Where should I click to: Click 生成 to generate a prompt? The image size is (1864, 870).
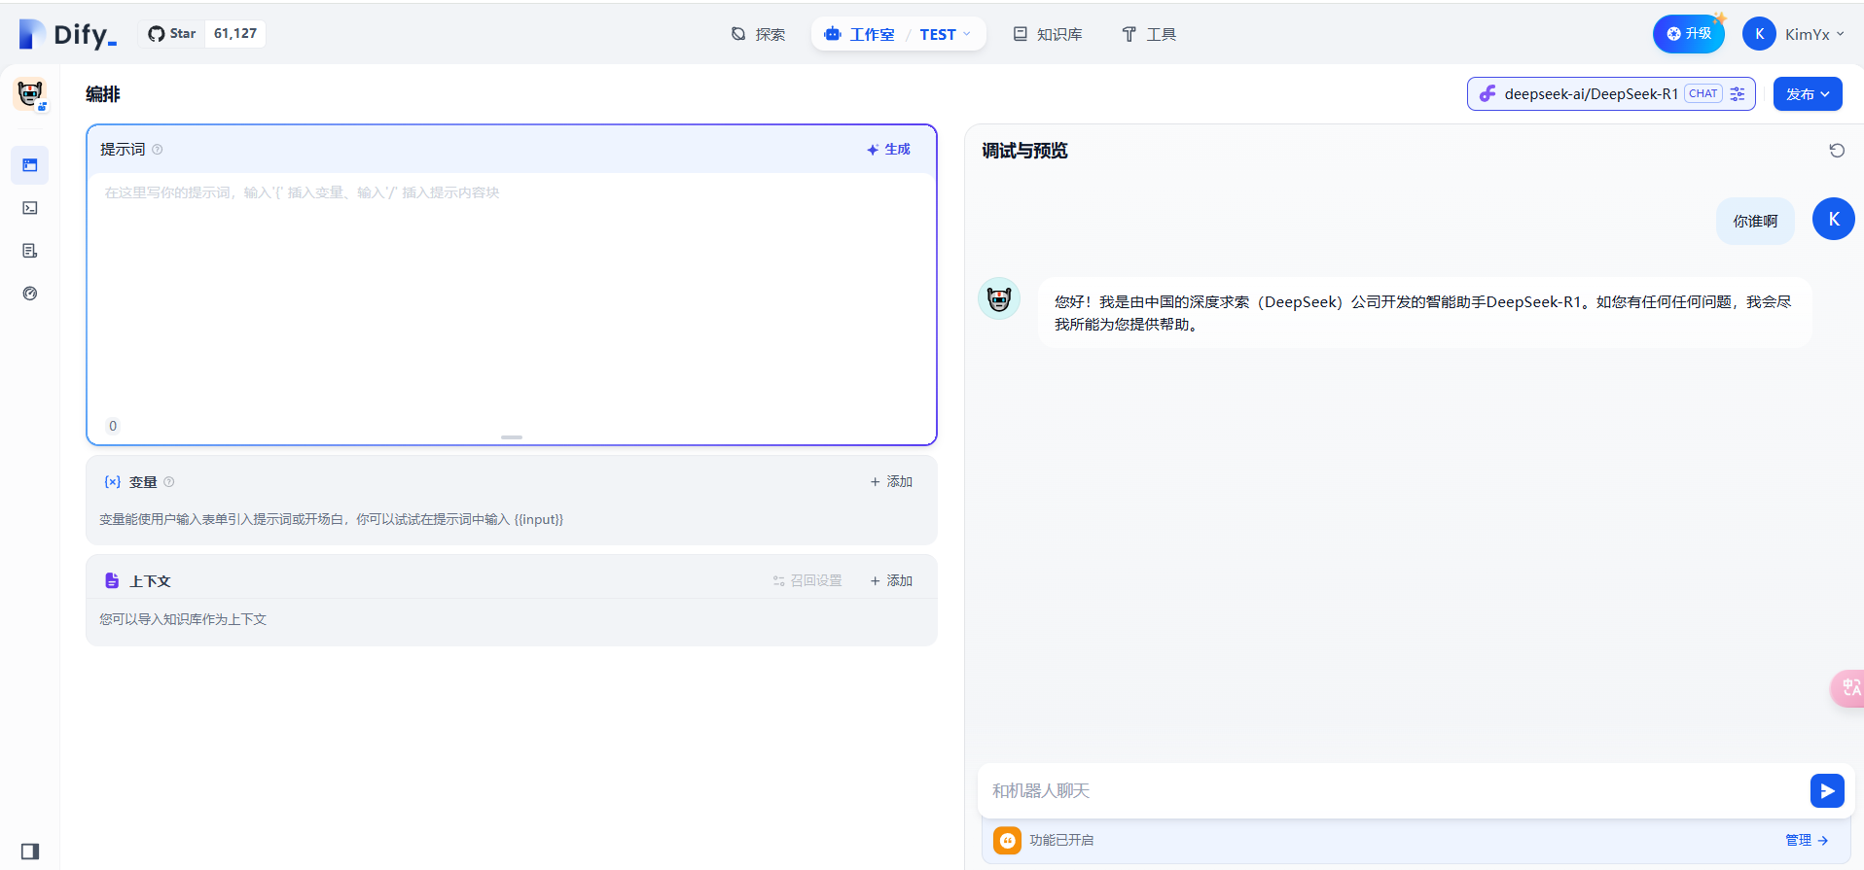pos(888,150)
